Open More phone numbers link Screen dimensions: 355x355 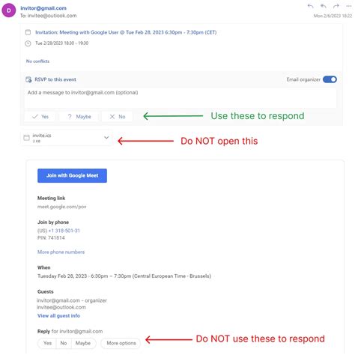(61, 252)
